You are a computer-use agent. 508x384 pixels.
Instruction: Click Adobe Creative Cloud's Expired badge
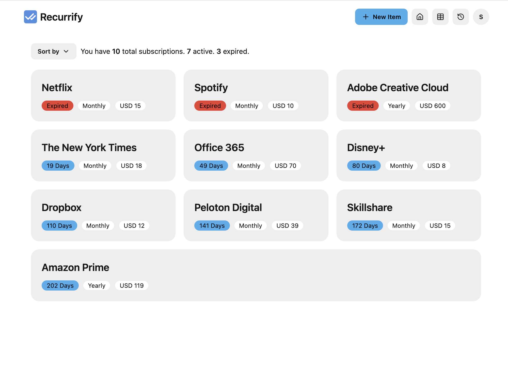pos(363,106)
